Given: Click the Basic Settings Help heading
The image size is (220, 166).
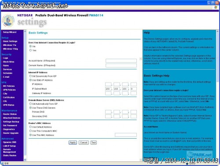Looking at the screenshot, I should pyautogui.click(x=157, y=75).
